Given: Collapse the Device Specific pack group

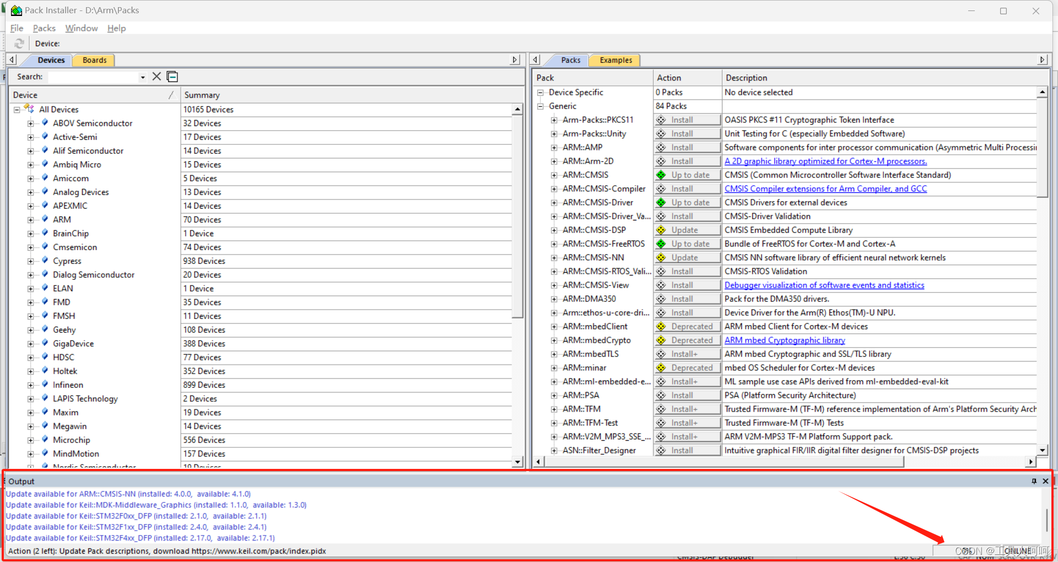Looking at the screenshot, I should point(541,93).
